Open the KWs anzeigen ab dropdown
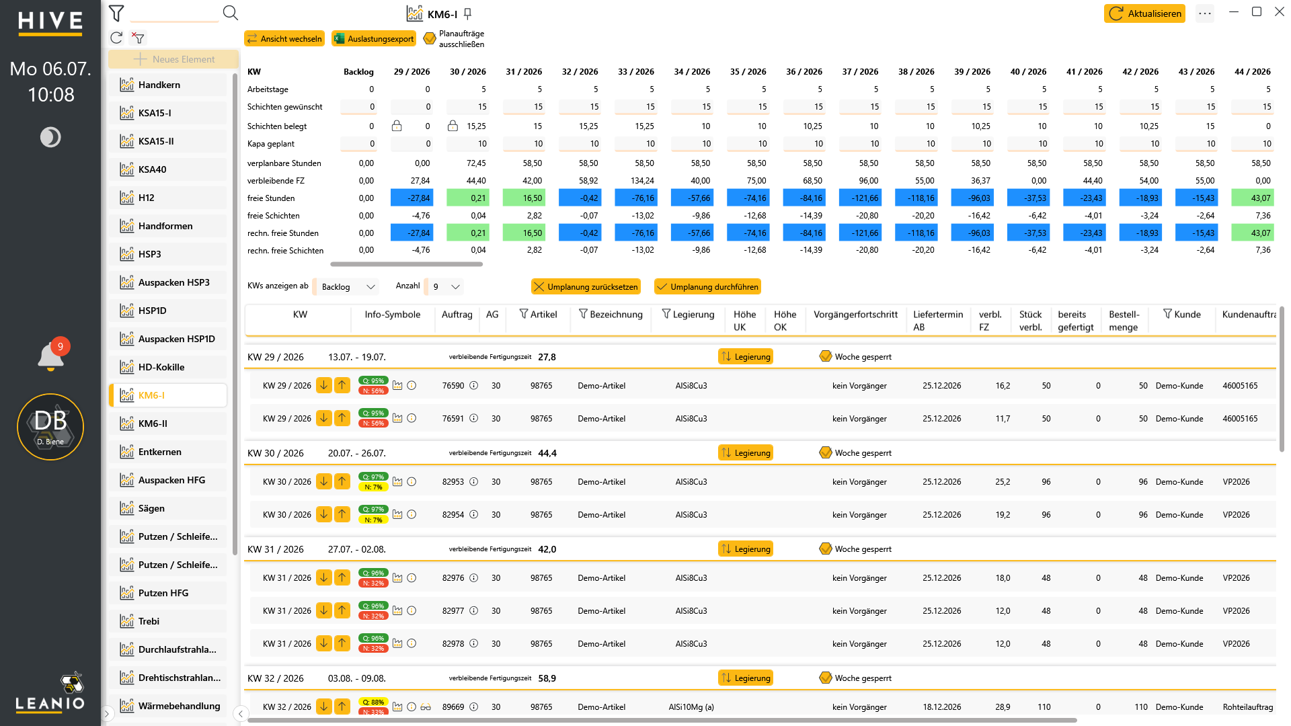This screenshot has width=1291, height=726. [x=347, y=287]
